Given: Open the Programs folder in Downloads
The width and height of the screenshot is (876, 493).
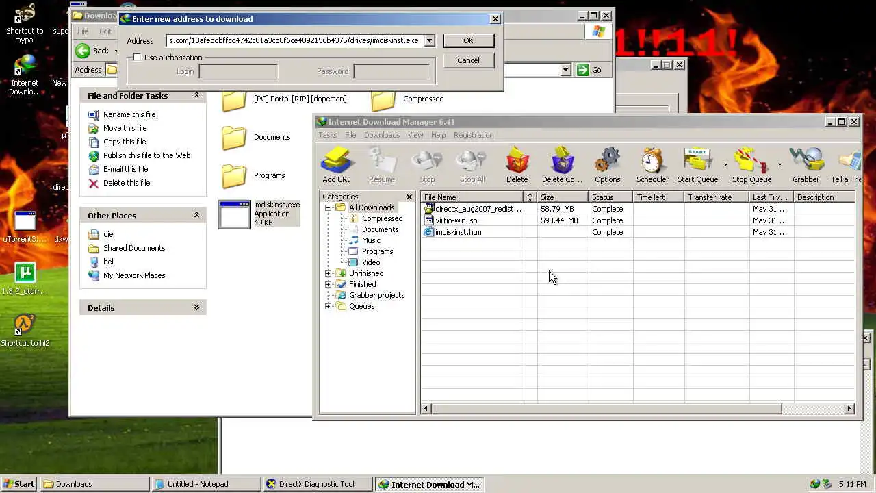Looking at the screenshot, I should coord(234,176).
